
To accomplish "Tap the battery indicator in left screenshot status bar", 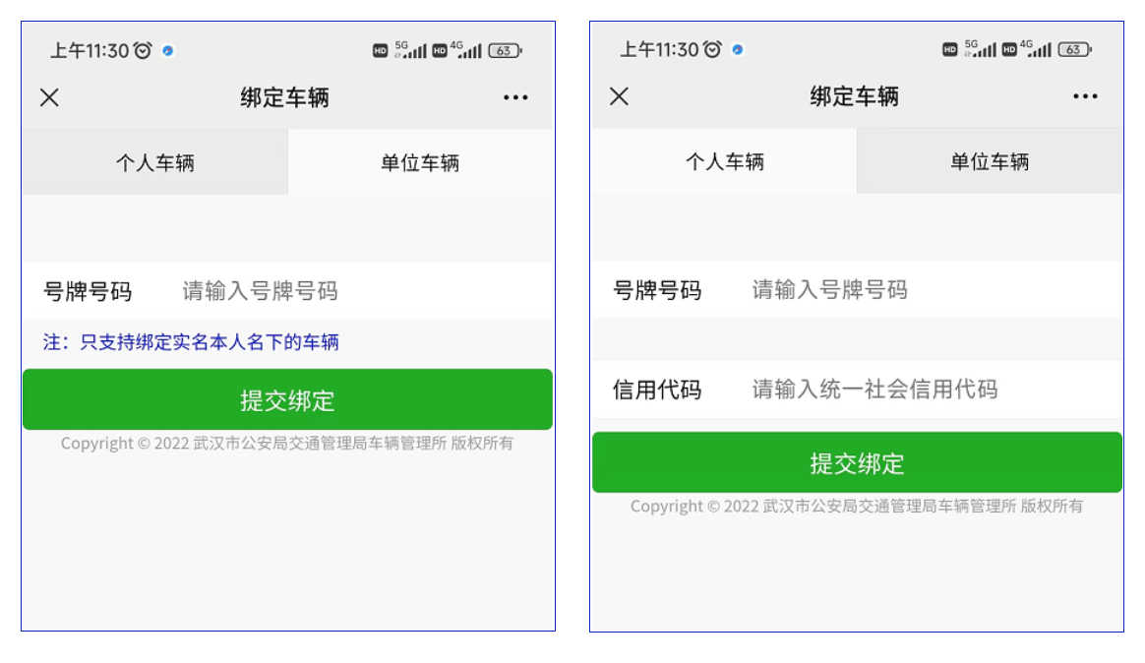I will 505,50.
